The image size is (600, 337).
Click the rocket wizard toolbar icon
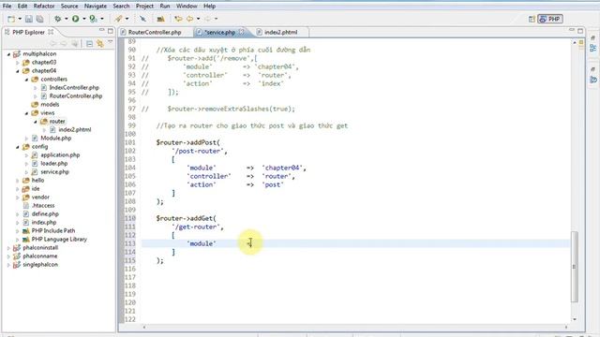pyautogui.click(x=119, y=19)
